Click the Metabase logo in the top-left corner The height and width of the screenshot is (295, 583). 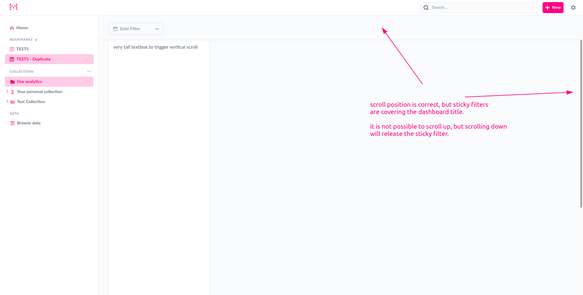pos(14,6)
